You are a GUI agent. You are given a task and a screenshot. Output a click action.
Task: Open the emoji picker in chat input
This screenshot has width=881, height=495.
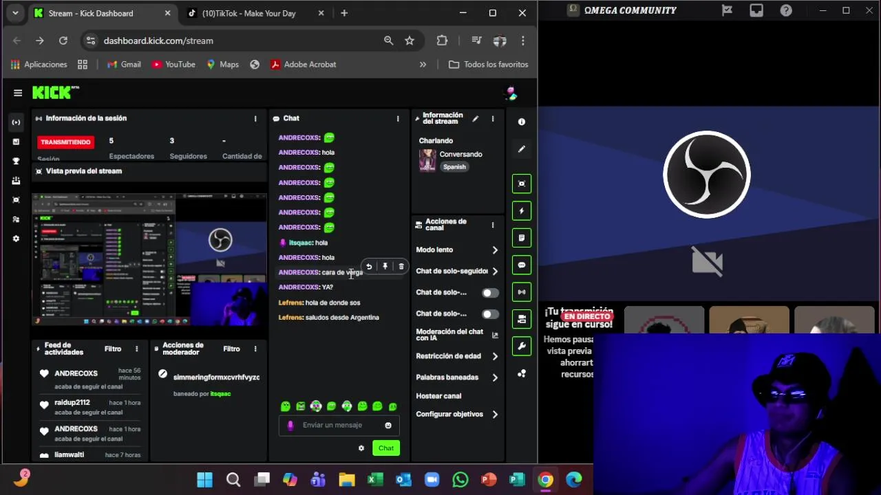pos(388,426)
